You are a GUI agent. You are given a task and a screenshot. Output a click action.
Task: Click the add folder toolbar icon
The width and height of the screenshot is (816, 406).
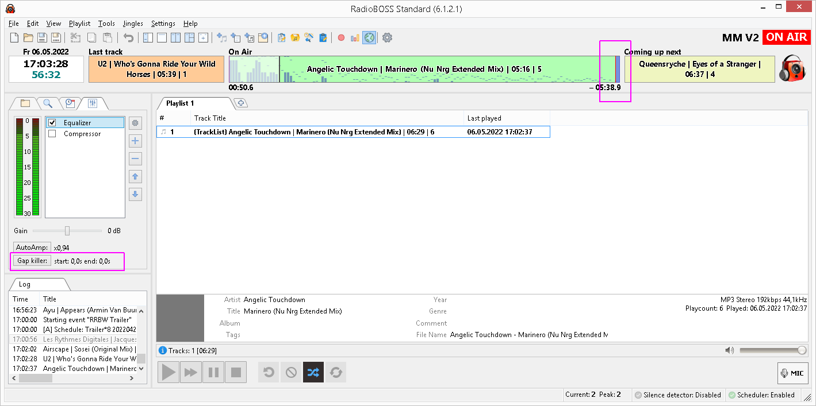[x=263, y=38]
